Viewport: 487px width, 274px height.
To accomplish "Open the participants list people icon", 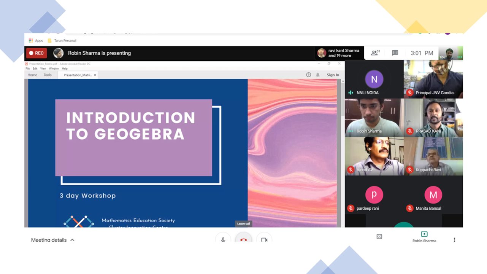I will [376, 53].
